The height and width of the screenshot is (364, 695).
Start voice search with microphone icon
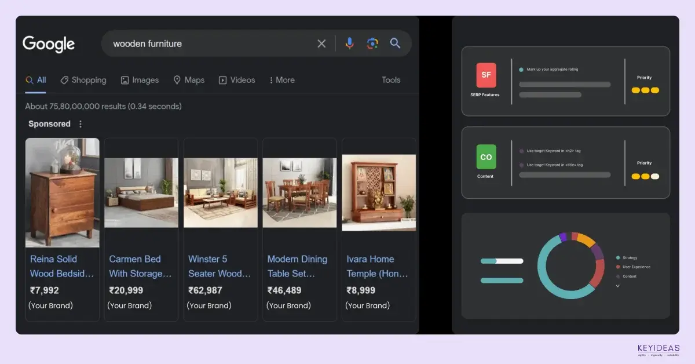pyautogui.click(x=349, y=43)
